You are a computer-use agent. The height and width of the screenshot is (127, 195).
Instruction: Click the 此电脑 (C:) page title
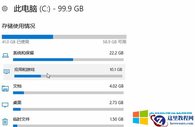click(48, 9)
